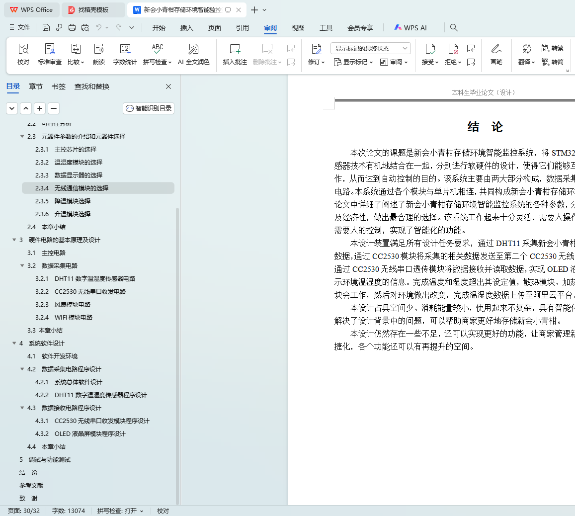This screenshot has height=516, width=575.
Task: Open the 审阅 pane dropdown
Action: pos(394,62)
